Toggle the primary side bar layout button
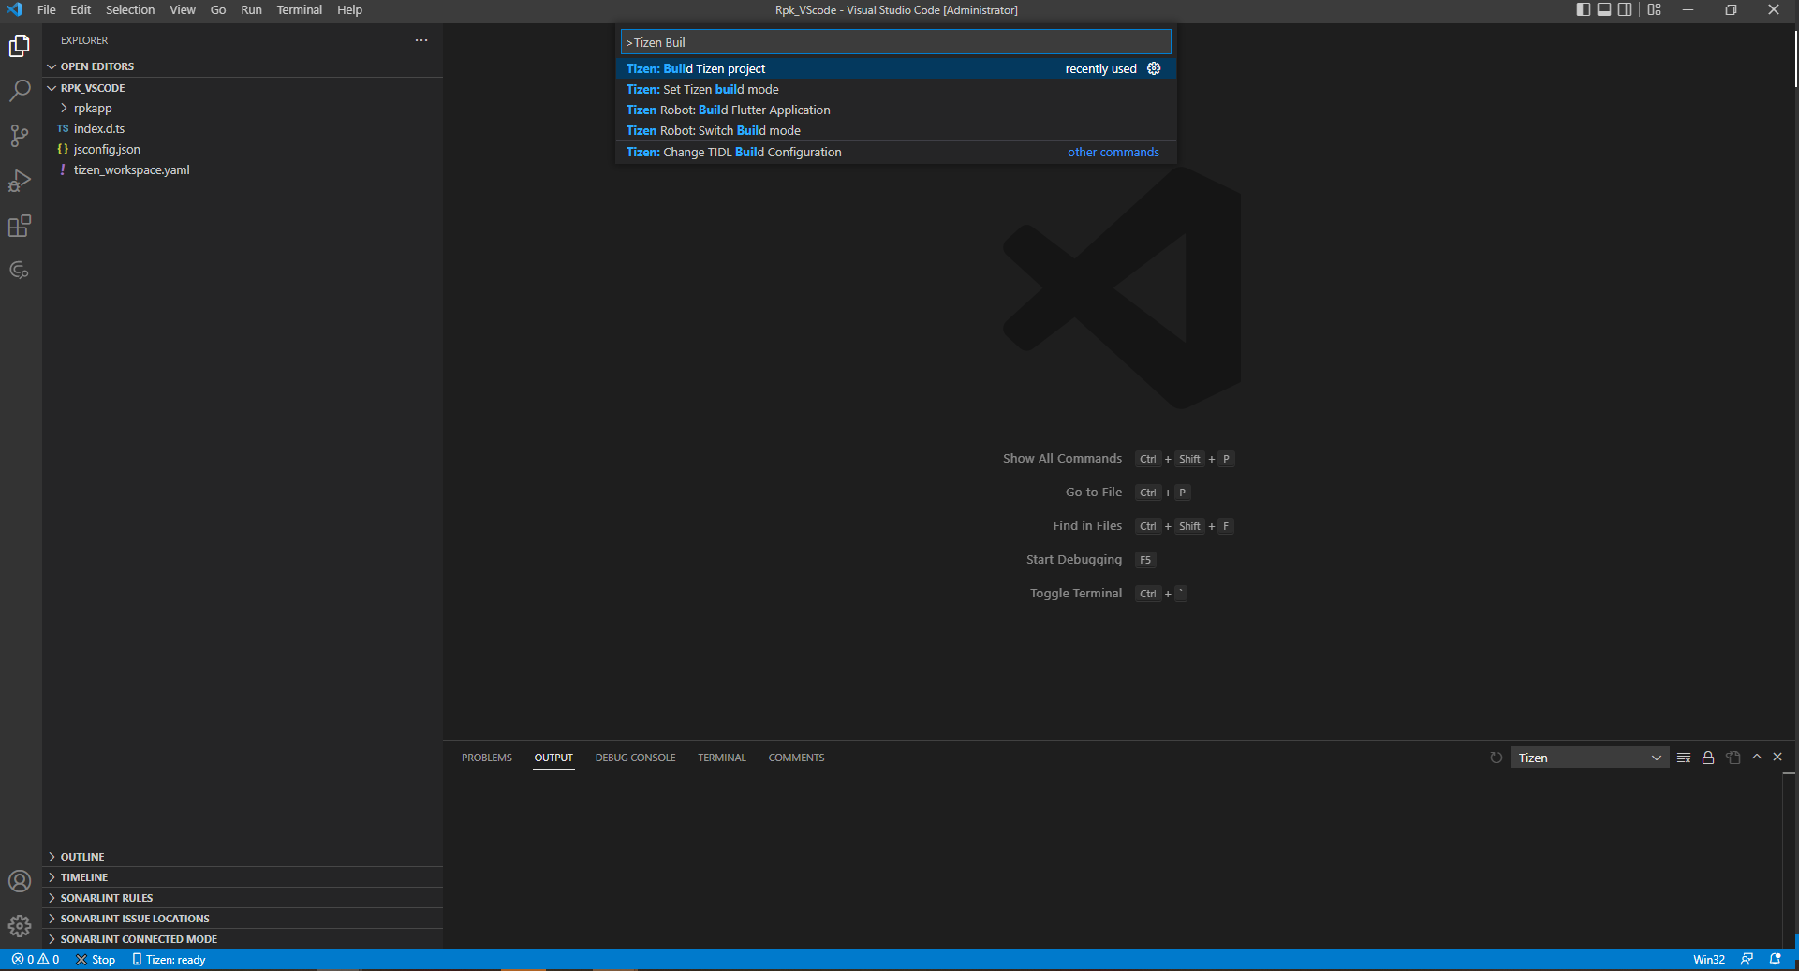 pyautogui.click(x=1583, y=10)
